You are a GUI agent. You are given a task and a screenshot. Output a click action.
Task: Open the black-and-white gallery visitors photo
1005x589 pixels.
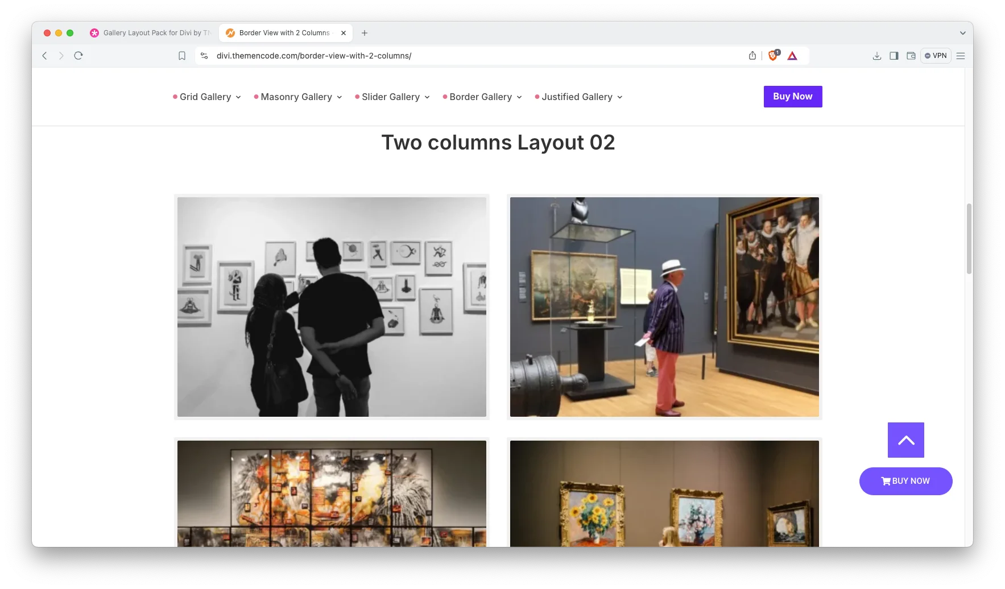(332, 307)
